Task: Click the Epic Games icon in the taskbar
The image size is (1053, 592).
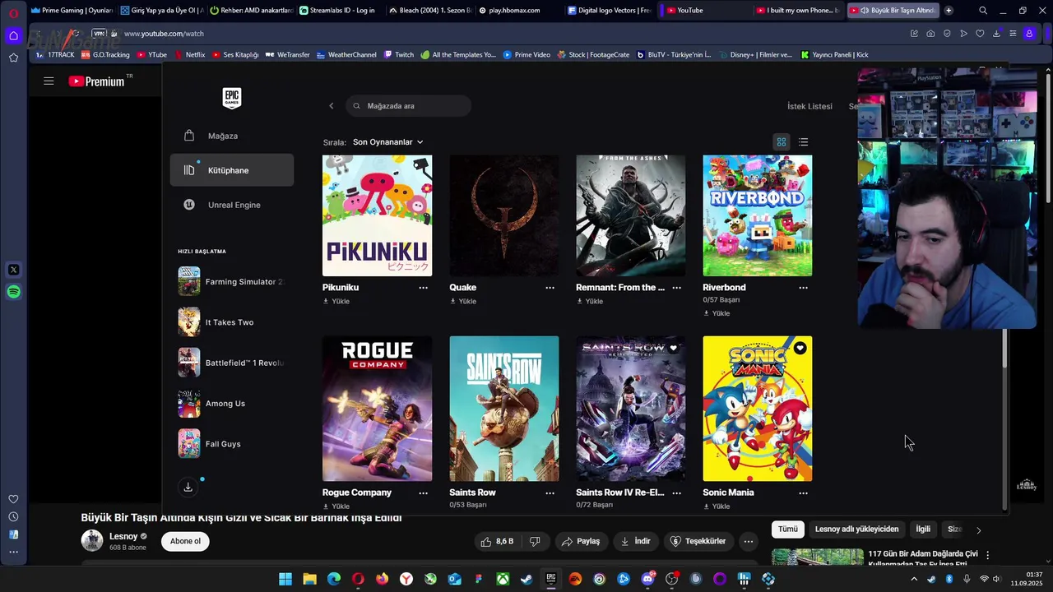Action: pos(551,579)
